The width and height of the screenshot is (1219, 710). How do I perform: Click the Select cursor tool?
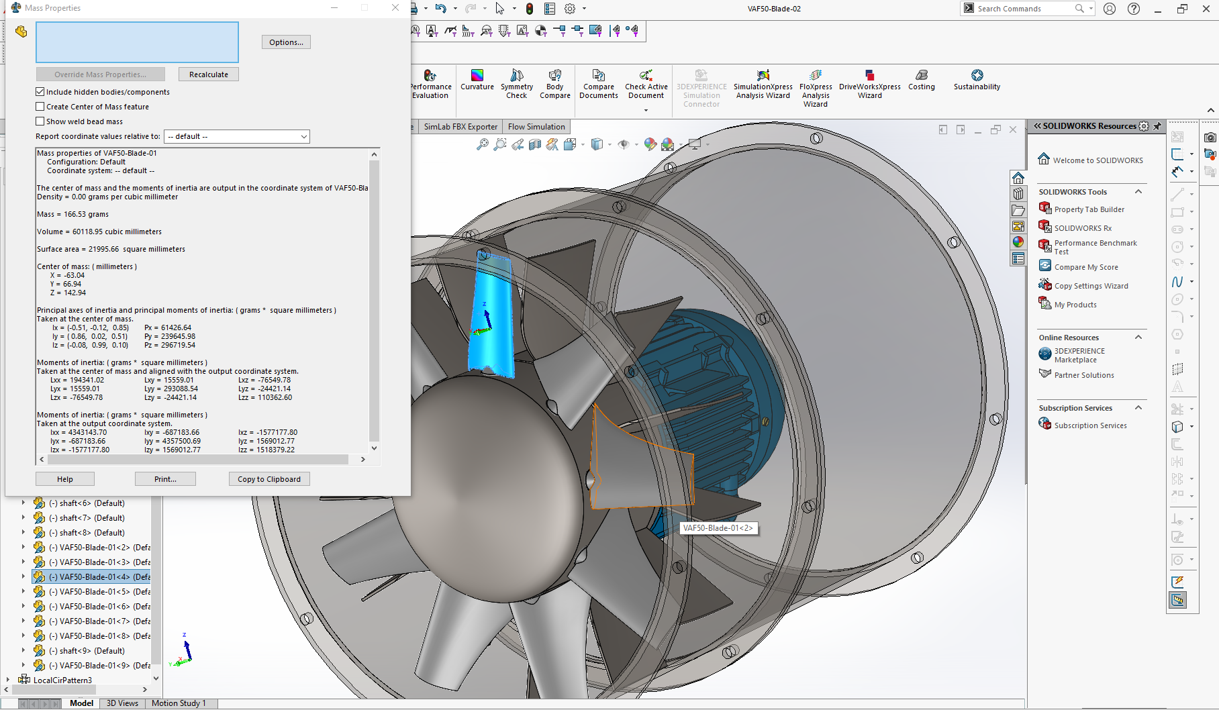[500, 9]
